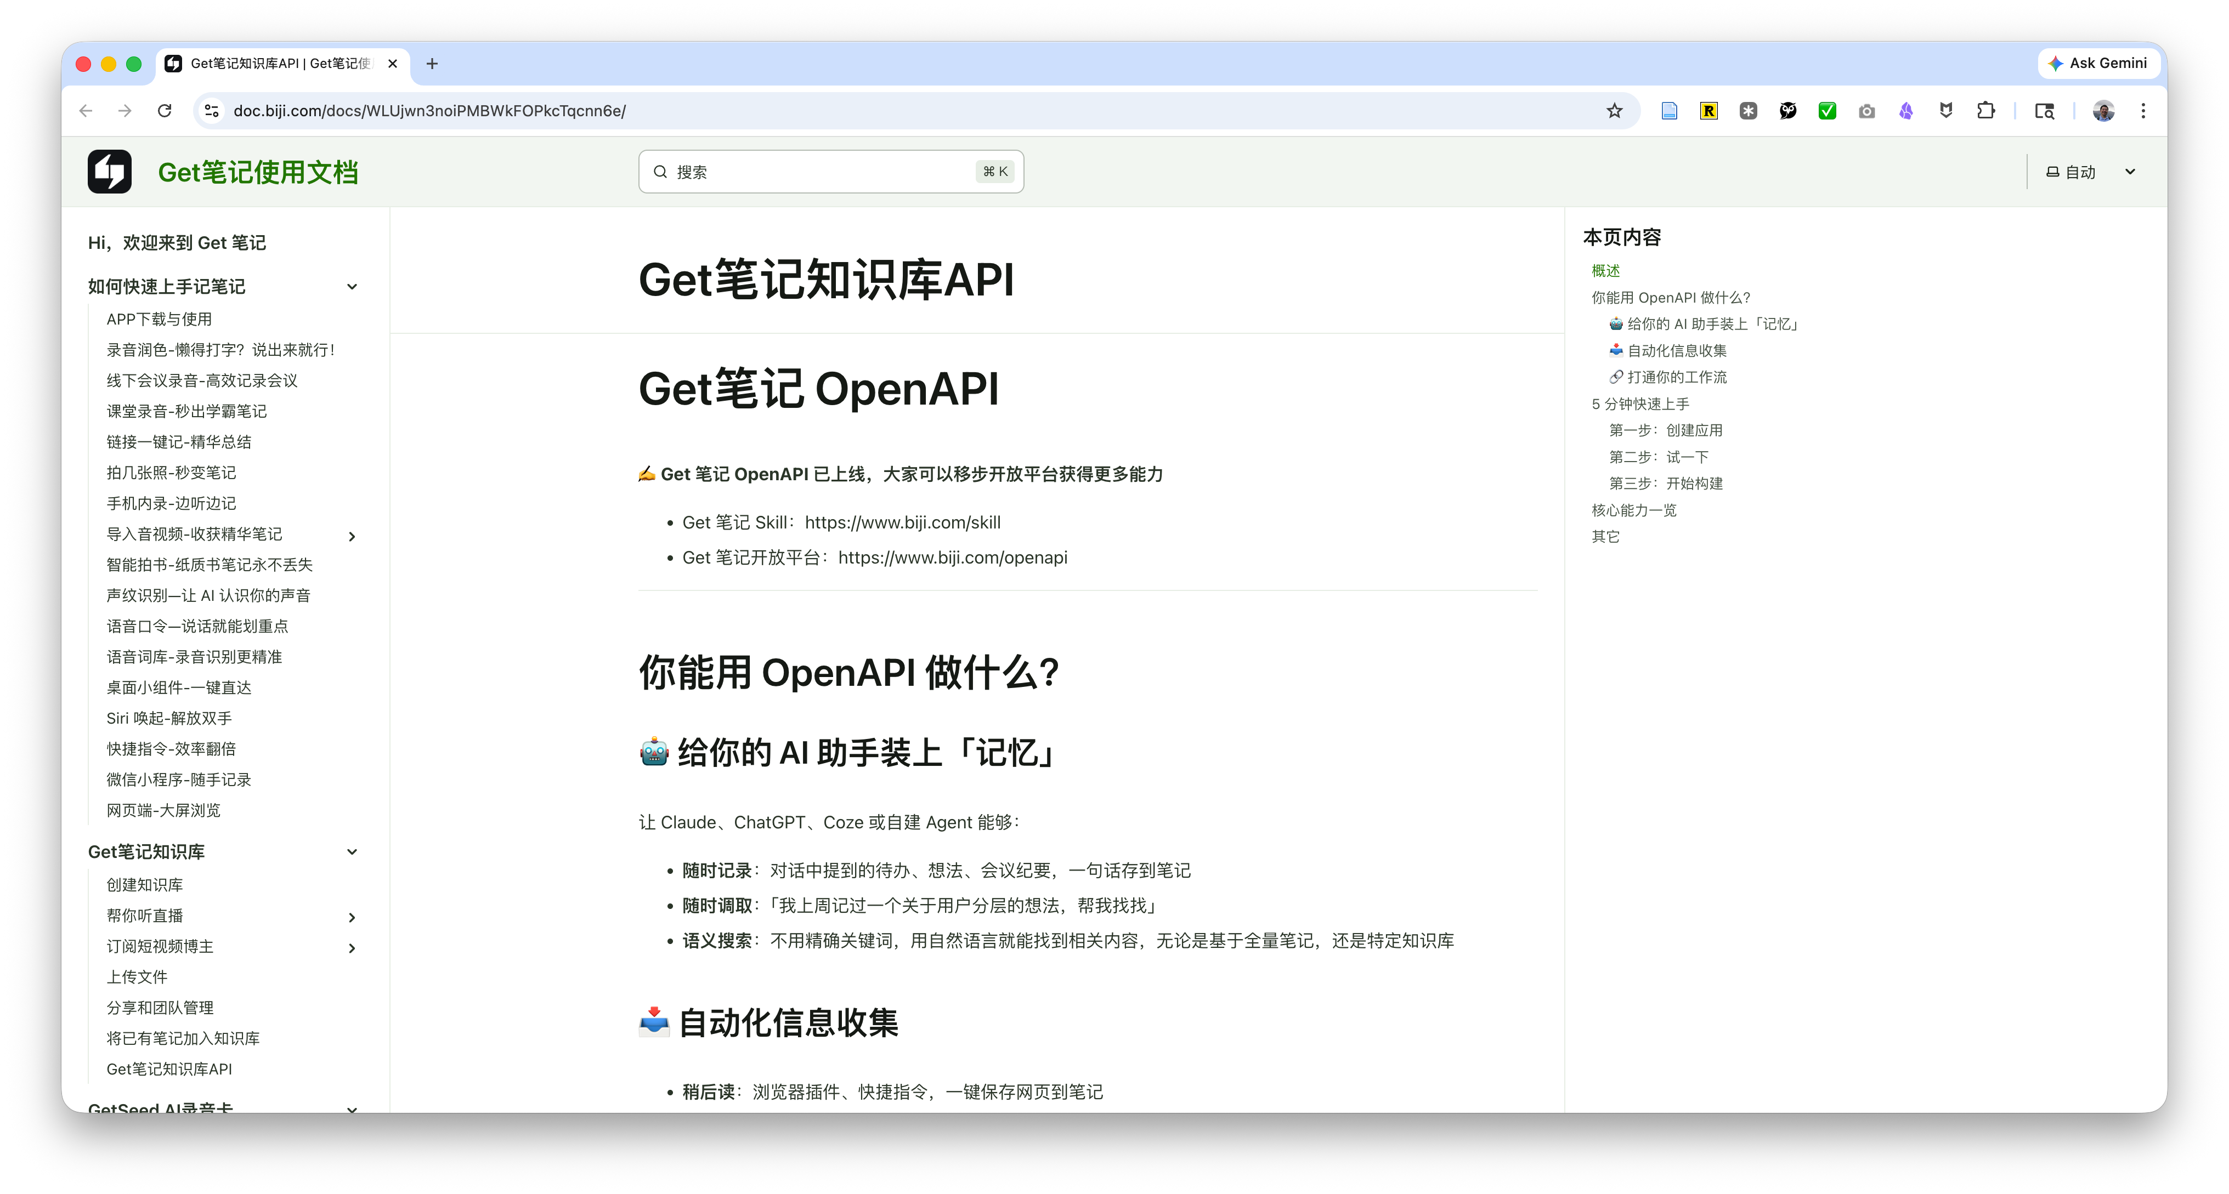Click the Get笔记 logo icon
This screenshot has width=2229, height=1194.
[109, 171]
